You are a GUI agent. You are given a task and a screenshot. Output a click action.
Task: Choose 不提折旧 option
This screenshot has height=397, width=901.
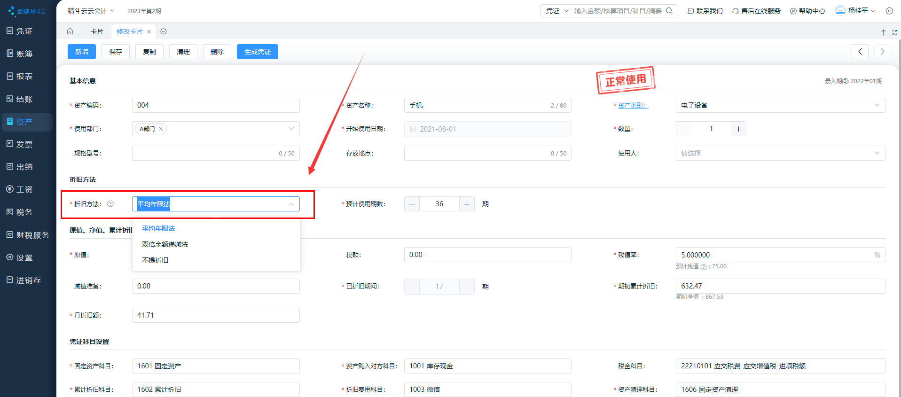[155, 260]
